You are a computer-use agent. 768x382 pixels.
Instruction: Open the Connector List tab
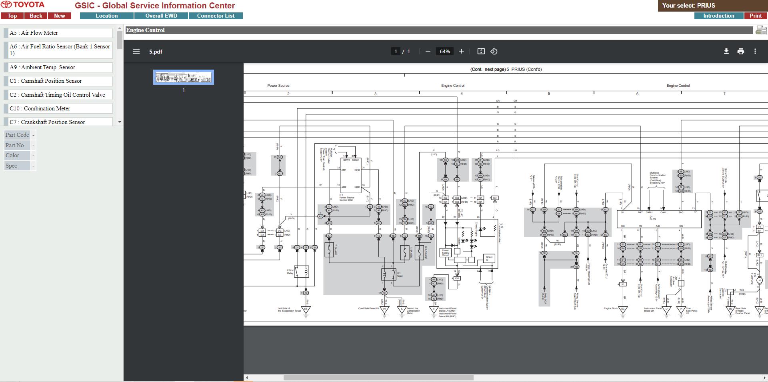216,16
